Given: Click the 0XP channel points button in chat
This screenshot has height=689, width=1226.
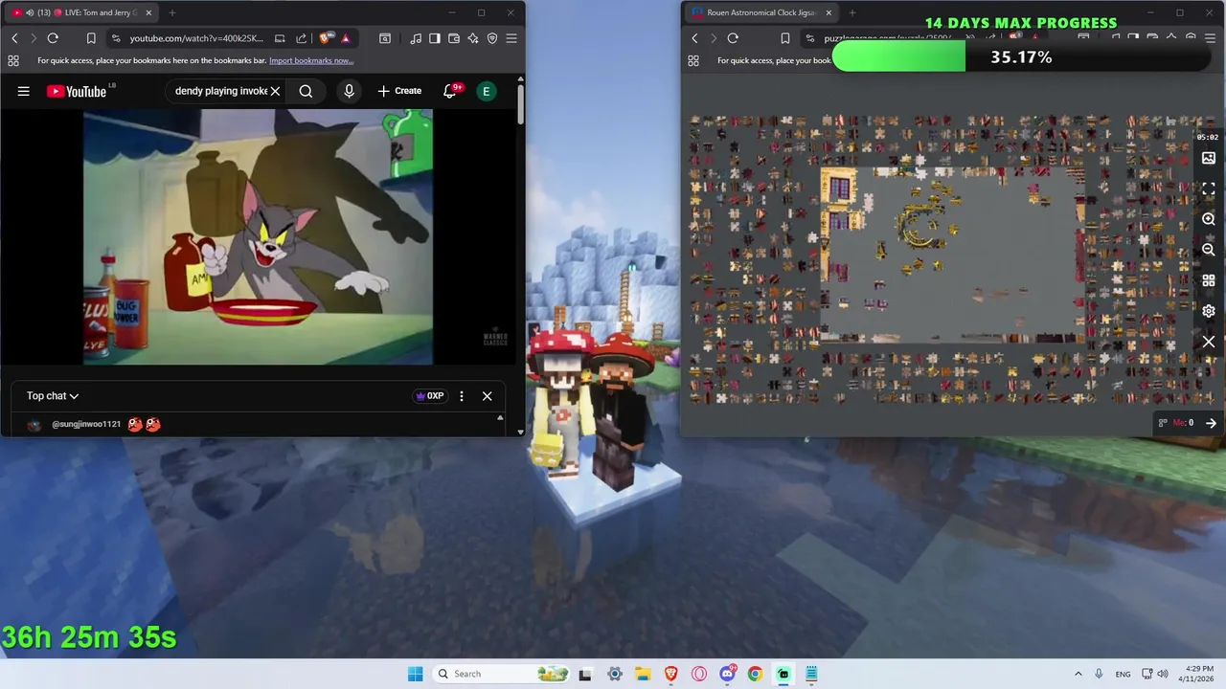Looking at the screenshot, I should tap(429, 396).
